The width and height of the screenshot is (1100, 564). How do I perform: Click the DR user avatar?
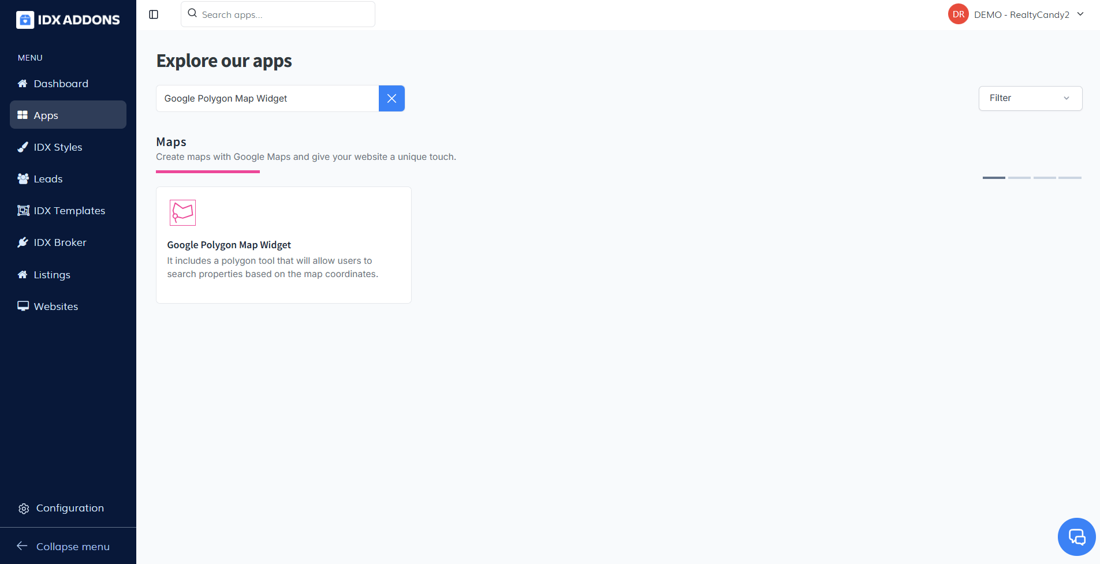958,14
